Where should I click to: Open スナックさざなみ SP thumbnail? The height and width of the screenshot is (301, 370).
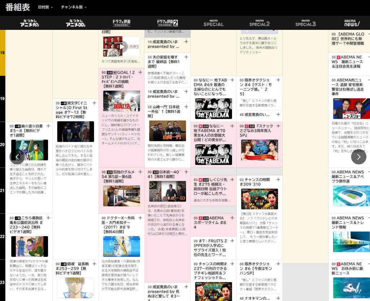[259, 150]
